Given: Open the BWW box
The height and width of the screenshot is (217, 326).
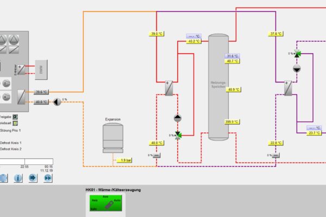Looking at the screenshot, I should click(x=41, y=70).
